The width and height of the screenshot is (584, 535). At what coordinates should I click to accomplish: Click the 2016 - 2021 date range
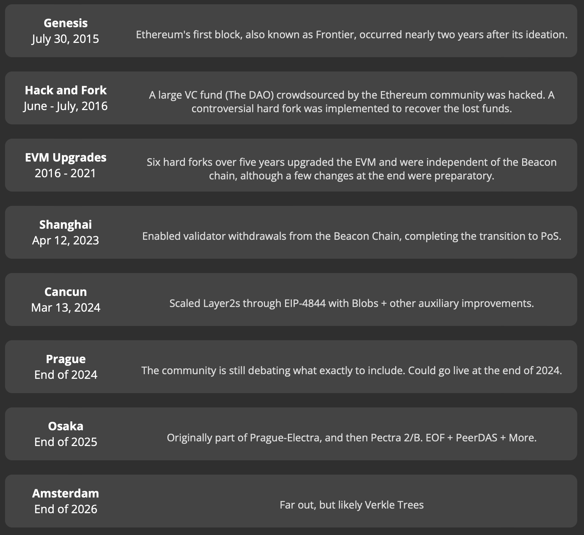(x=65, y=173)
